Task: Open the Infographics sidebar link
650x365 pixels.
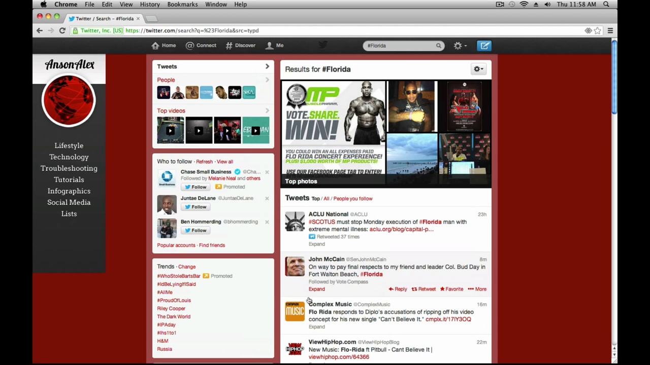Action: [x=69, y=191]
